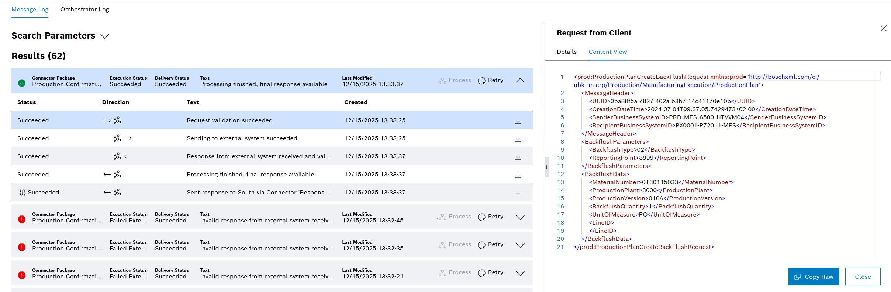Click the Copy Raw button

pos(813,277)
